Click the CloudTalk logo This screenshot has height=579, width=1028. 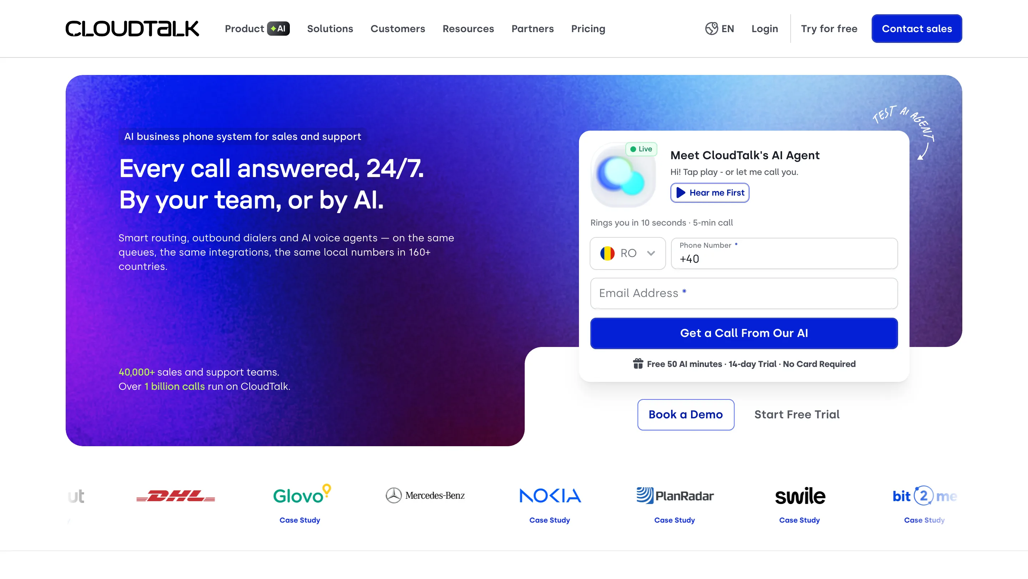(132, 29)
